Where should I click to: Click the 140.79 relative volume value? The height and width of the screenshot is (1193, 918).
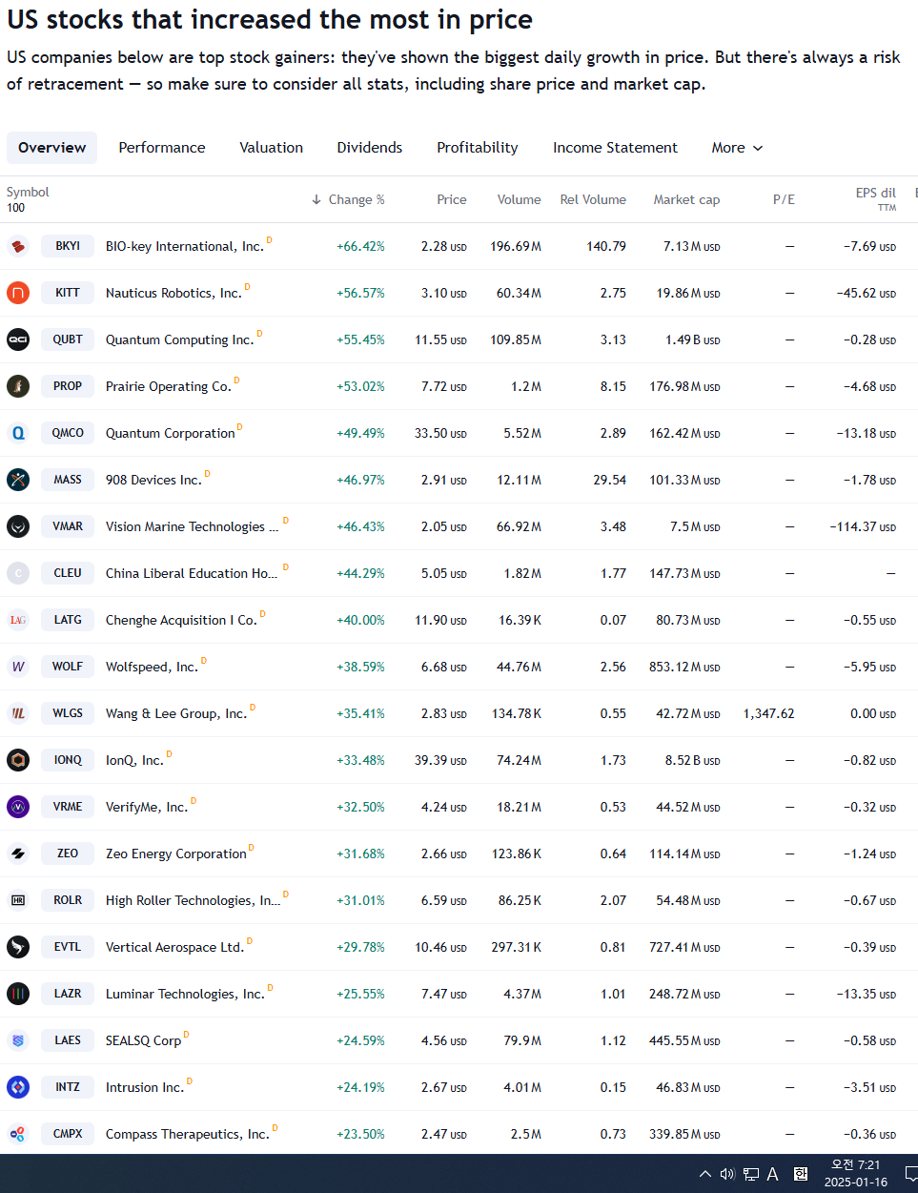pos(606,246)
